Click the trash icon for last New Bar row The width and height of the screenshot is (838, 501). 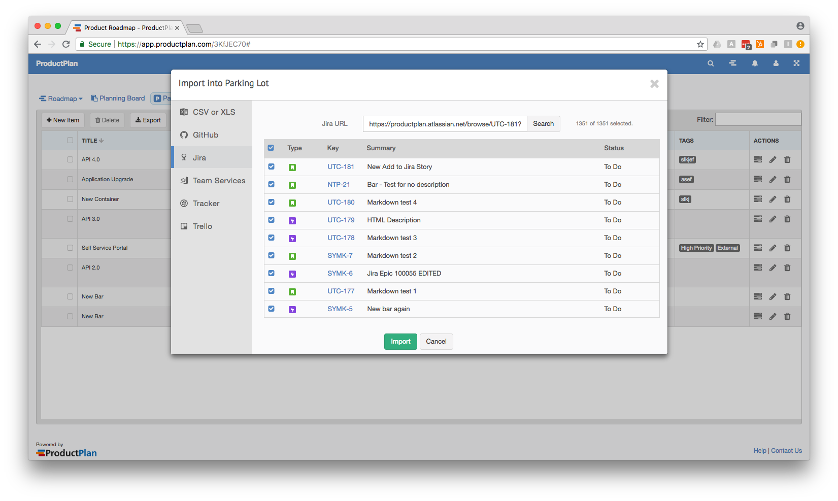(787, 316)
